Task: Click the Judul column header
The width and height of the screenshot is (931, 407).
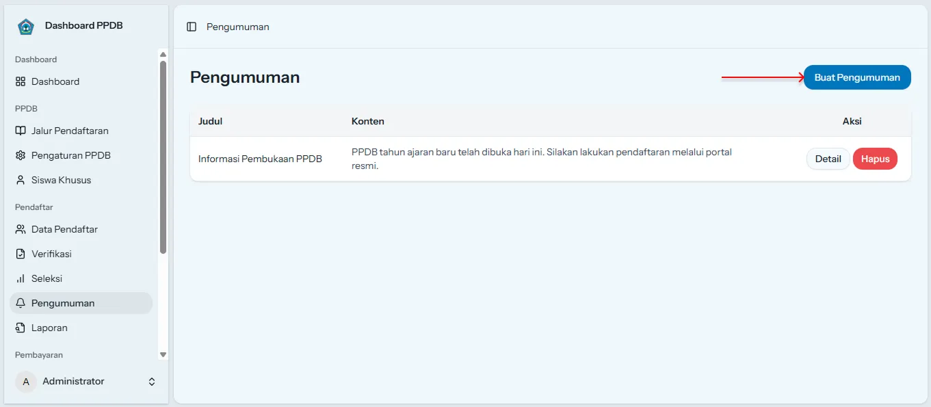Action: pos(210,121)
